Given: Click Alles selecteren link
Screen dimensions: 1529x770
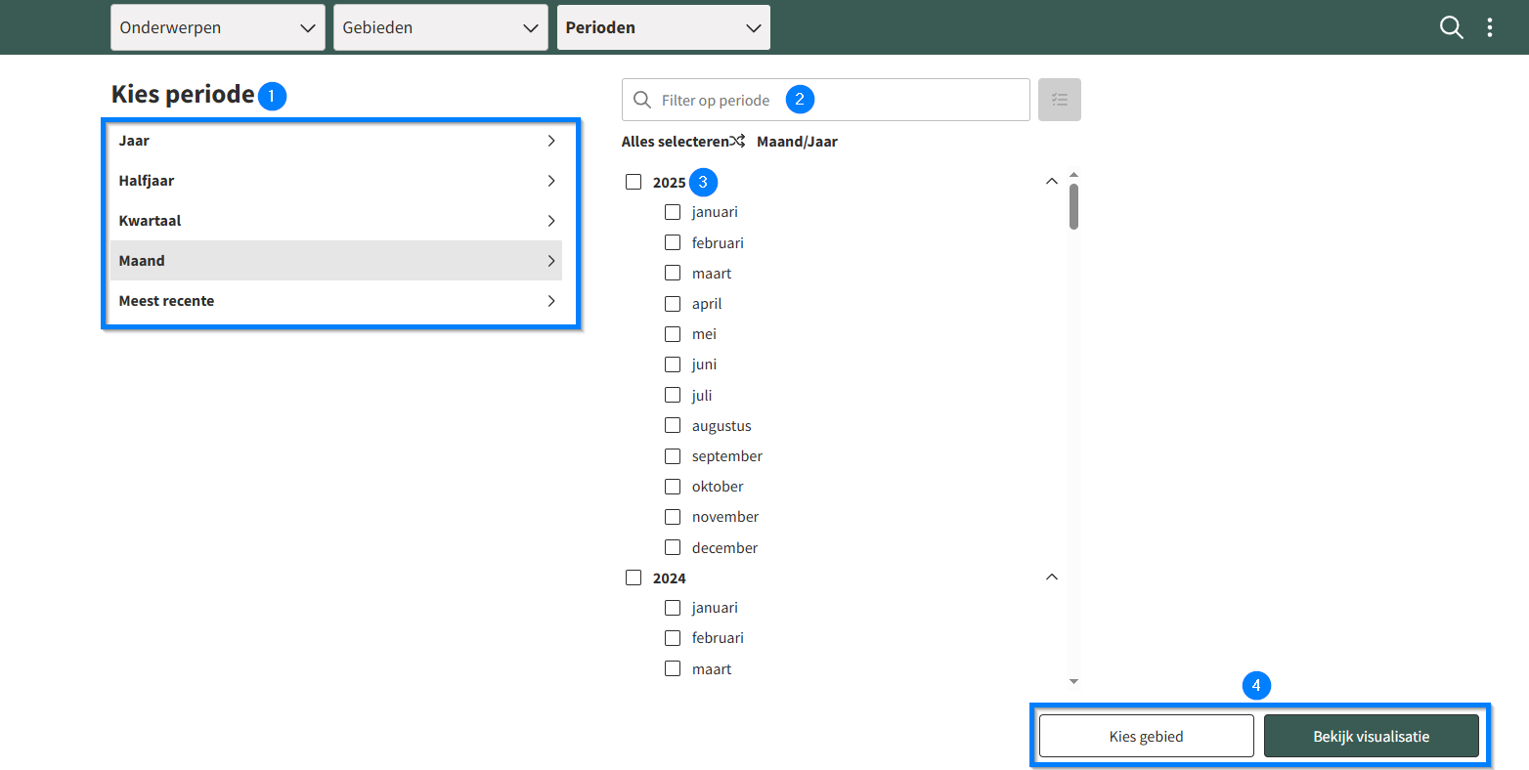Looking at the screenshot, I should pos(675,142).
